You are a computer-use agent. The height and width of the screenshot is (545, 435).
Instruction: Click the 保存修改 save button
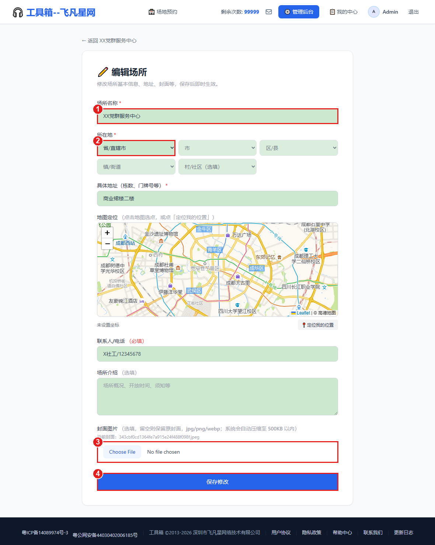pos(217,482)
